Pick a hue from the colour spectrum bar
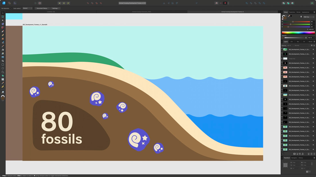 (298, 33)
